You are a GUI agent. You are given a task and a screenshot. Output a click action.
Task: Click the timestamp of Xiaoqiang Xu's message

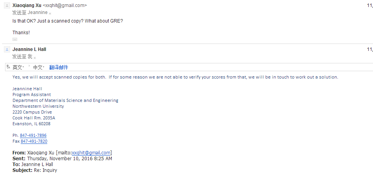(370, 5)
